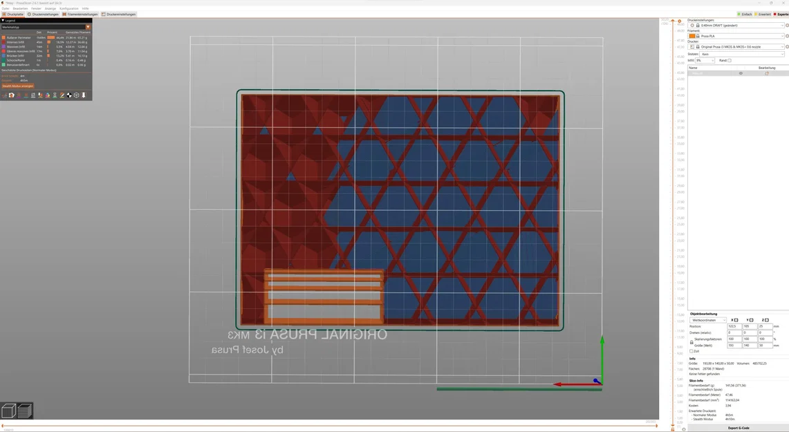This screenshot has width=789, height=432.
Task: Open Fenster menu
Action: pos(36,8)
